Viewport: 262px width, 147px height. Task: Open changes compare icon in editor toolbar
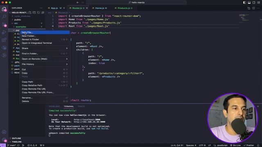(249, 8)
